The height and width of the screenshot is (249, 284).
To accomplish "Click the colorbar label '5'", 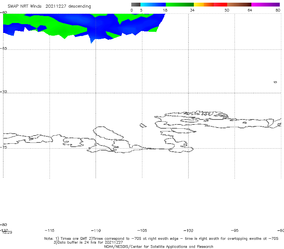I will [x=141, y=10].
